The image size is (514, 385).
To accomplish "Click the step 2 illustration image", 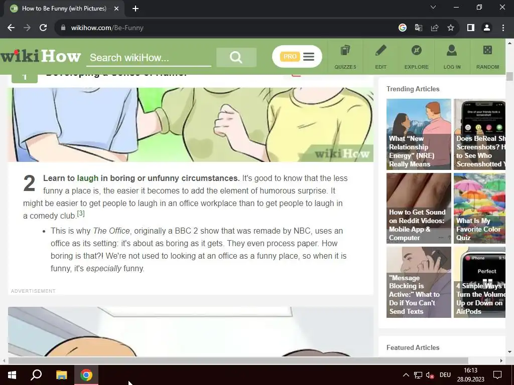I will (x=190, y=332).
